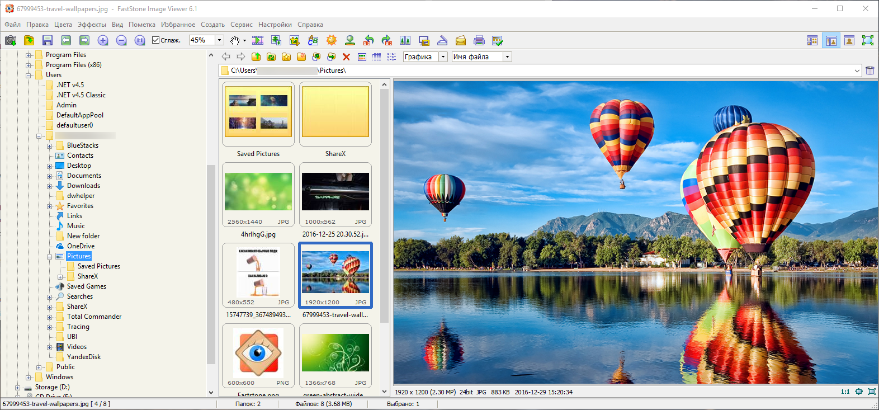Open Compare Selected Images tool
Viewport: 879px width, 410px height.
[x=405, y=40]
